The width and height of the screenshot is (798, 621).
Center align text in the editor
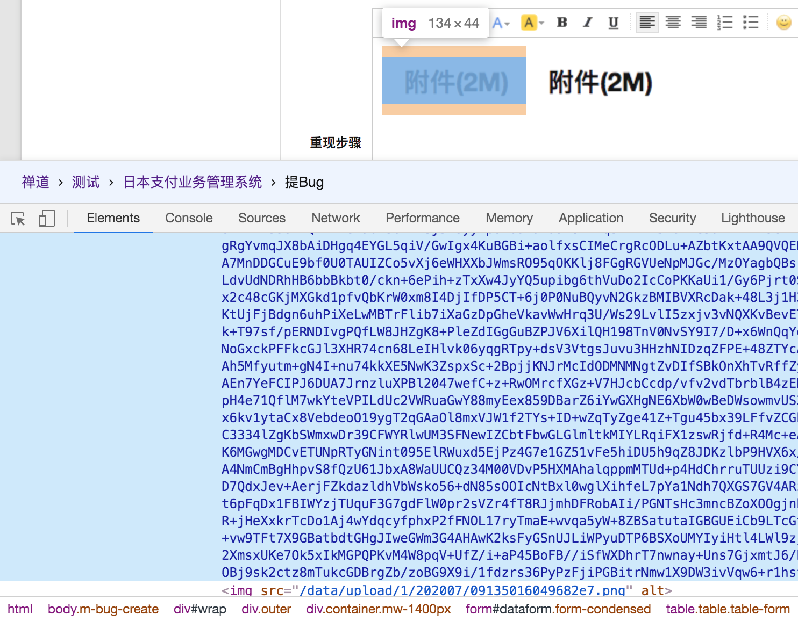[x=673, y=23]
